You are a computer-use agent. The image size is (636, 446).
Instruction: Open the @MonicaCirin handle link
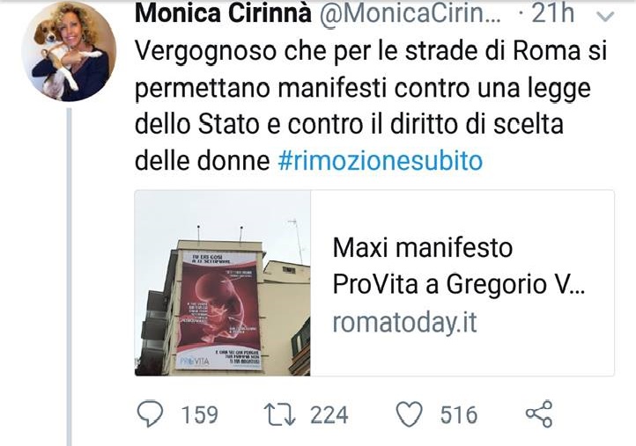click(410, 13)
